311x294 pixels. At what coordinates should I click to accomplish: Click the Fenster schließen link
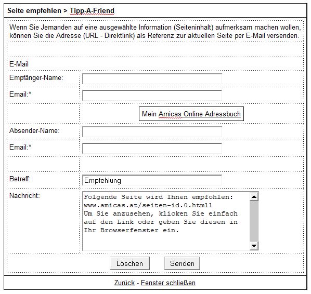[168, 283]
